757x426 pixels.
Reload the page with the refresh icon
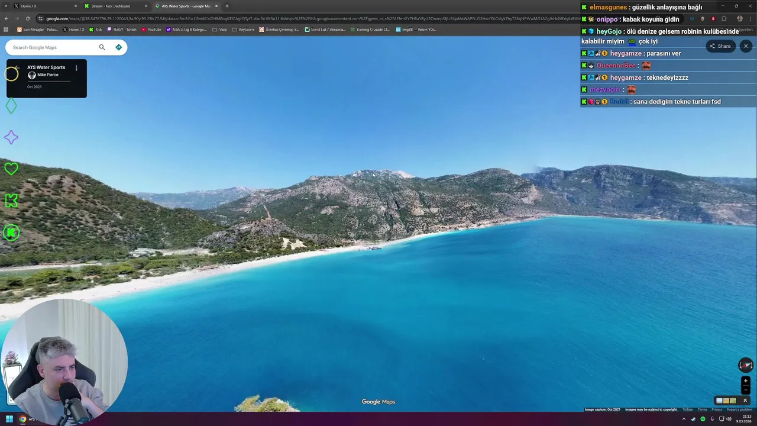[x=28, y=18]
